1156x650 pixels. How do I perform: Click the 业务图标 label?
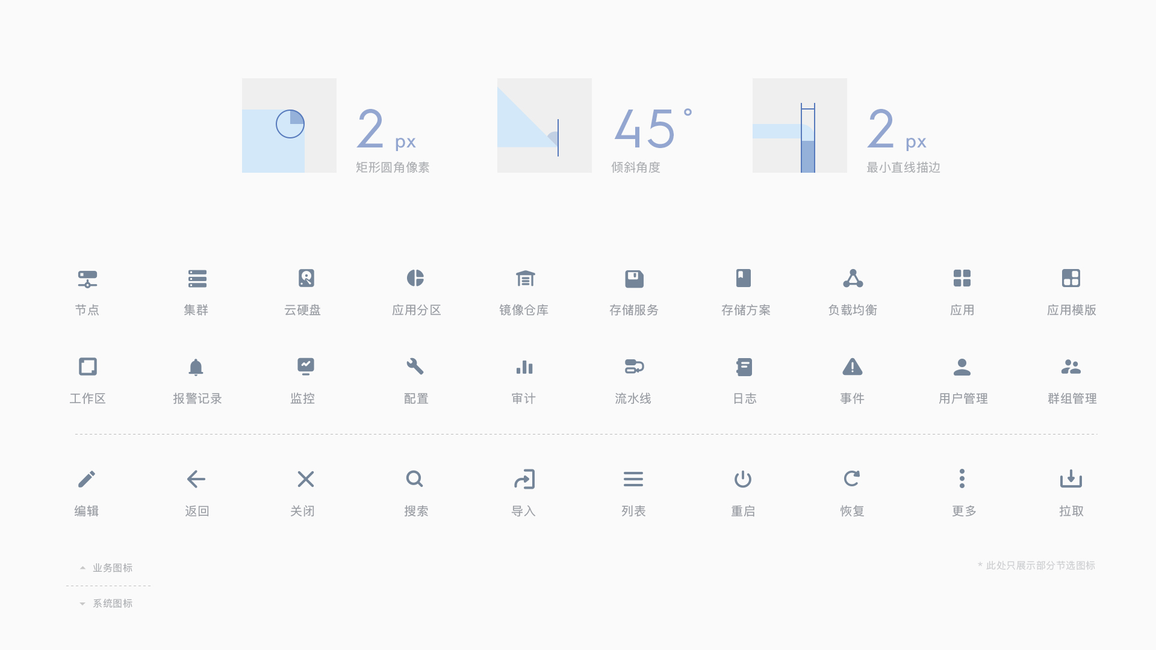113,568
